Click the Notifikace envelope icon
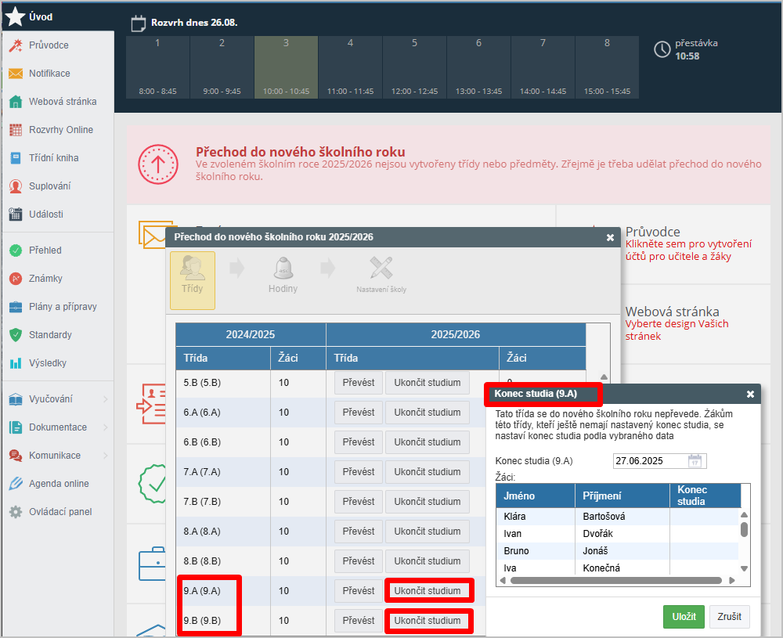This screenshot has width=783, height=638. (x=15, y=74)
